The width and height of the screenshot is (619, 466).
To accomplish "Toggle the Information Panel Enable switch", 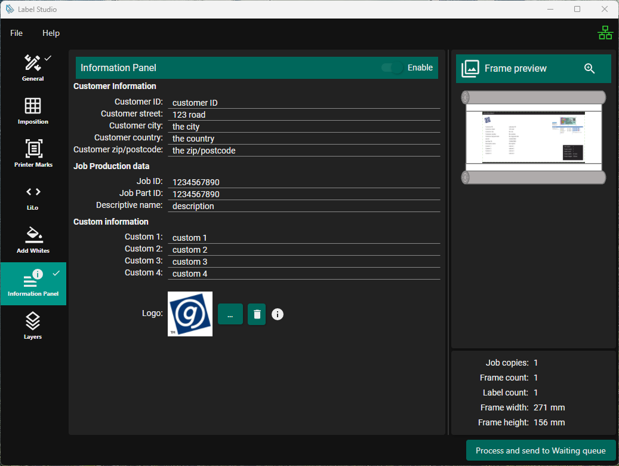I will click(x=393, y=68).
